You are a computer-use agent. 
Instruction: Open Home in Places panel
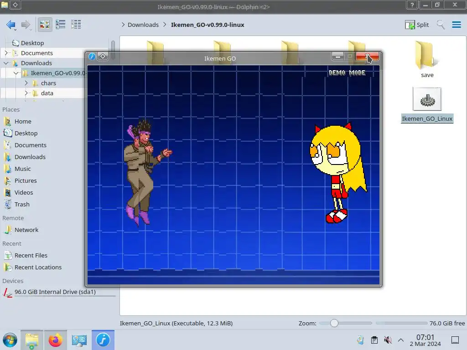point(23,121)
